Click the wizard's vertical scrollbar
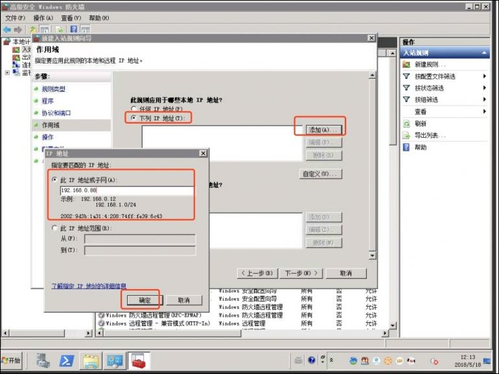 pyautogui.click(x=372, y=162)
